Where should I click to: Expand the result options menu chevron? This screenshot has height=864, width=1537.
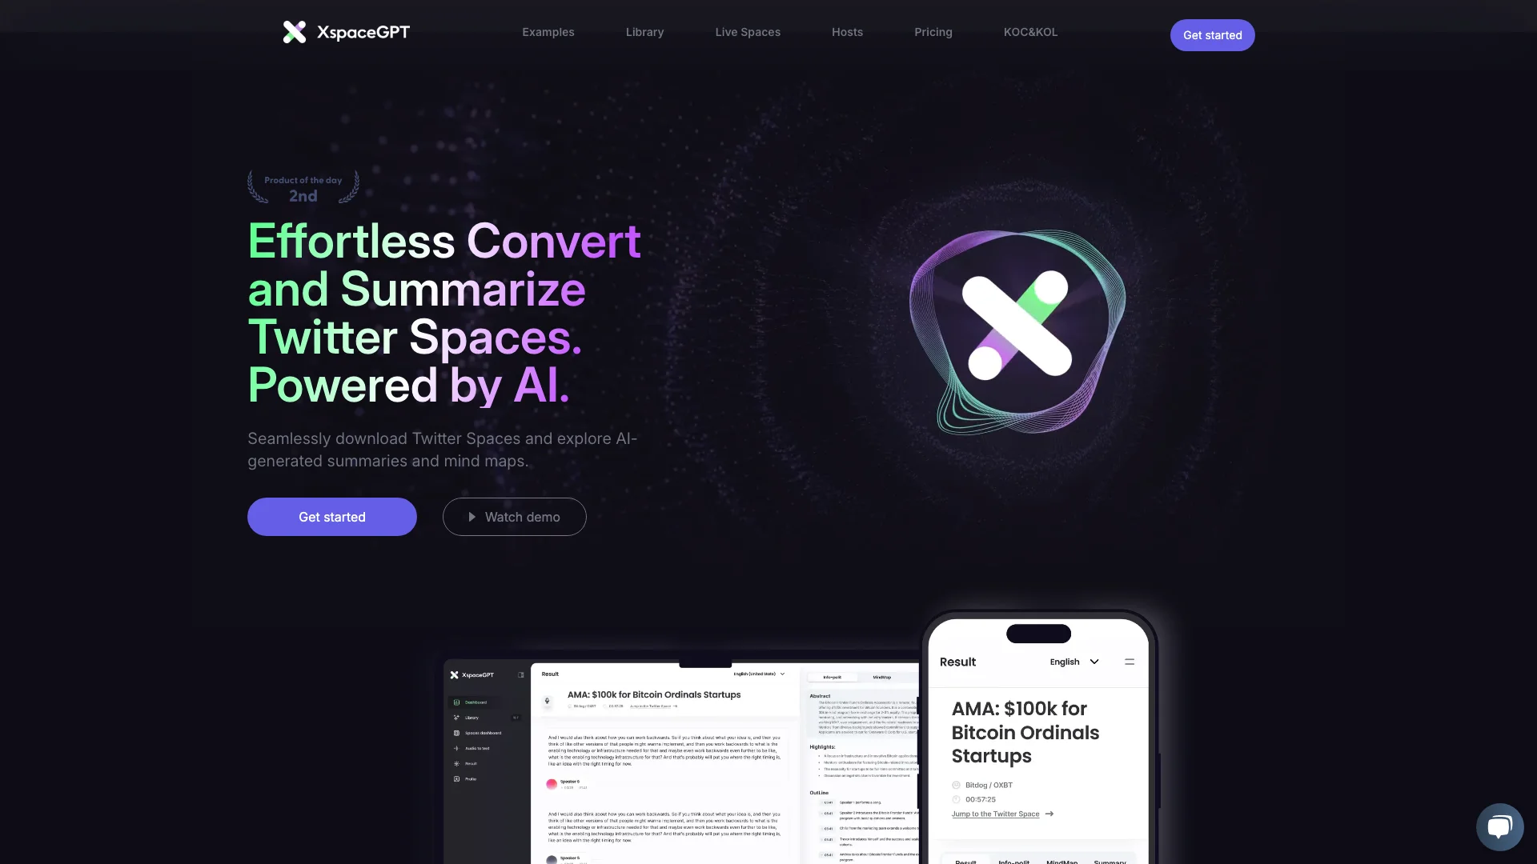point(1093,662)
